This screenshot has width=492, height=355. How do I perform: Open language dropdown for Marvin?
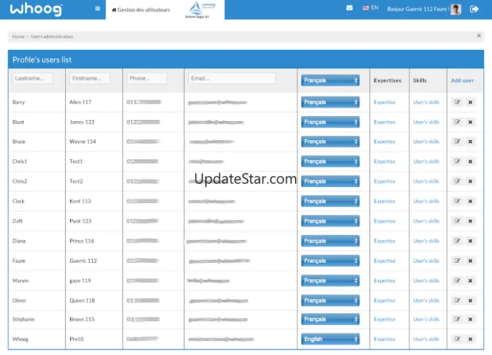click(x=330, y=280)
